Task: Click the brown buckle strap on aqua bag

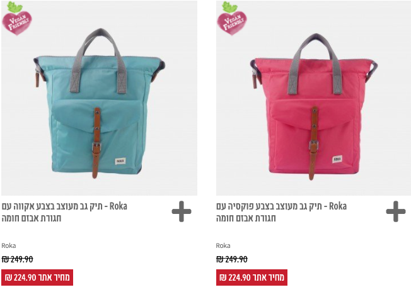Action: coord(96,143)
